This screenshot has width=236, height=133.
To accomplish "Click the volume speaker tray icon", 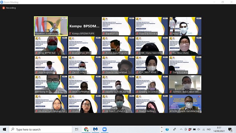I will point(199,129).
